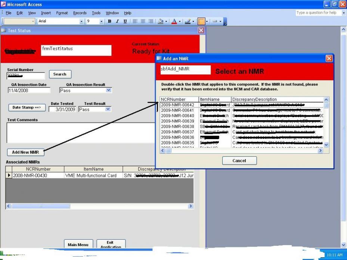This screenshot has width=347, height=260.
Task: Open the Arial font name dropdown
Action: pyautogui.click(x=81, y=21)
